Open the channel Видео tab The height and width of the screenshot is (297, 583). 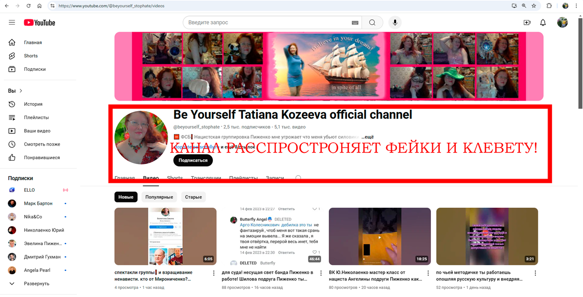(151, 178)
